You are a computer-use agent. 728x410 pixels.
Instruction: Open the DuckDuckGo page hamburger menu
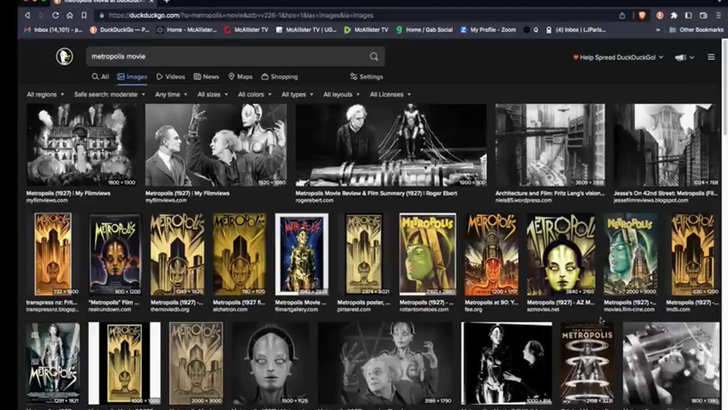point(711,57)
